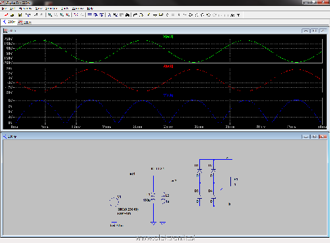
Task: Find with the binoculars icon
Action: coord(127,15)
